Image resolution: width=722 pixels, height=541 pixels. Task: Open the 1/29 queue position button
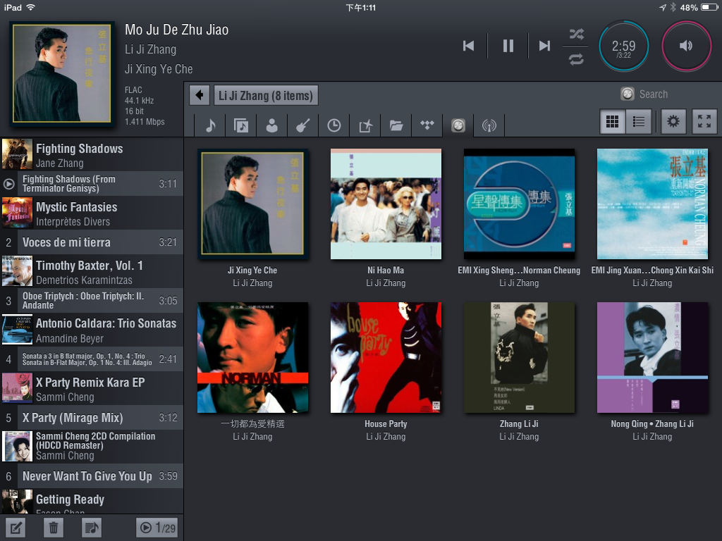click(x=157, y=527)
